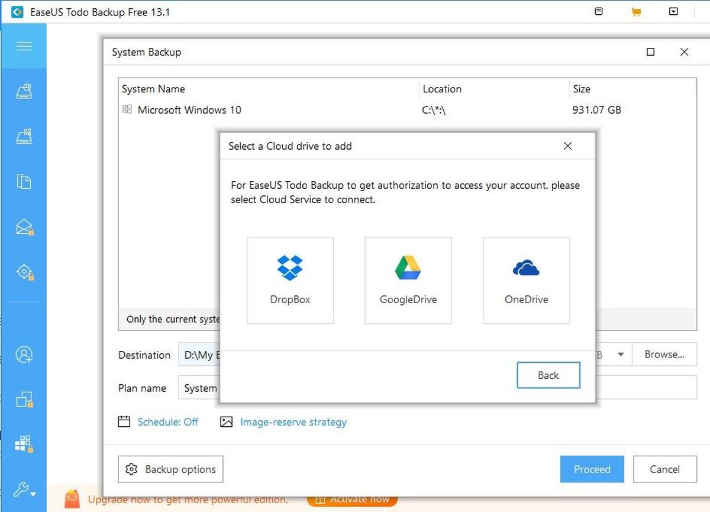Open the news feed icon on titlebar
Viewport: 710px width, 512px height.
[598, 11]
